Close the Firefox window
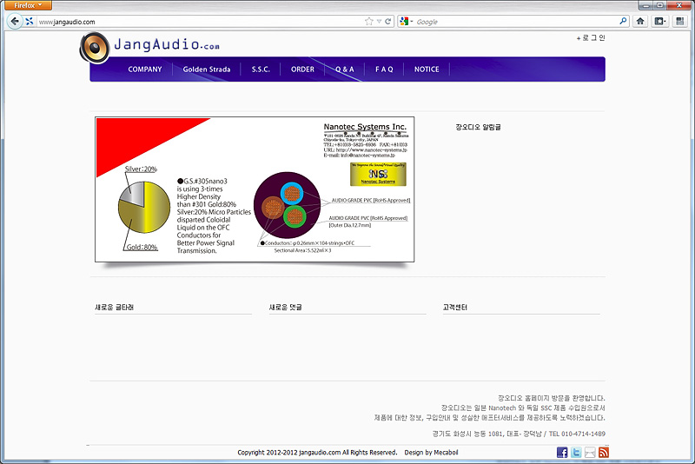The image size is (695, 464). (x=679, y=5)
